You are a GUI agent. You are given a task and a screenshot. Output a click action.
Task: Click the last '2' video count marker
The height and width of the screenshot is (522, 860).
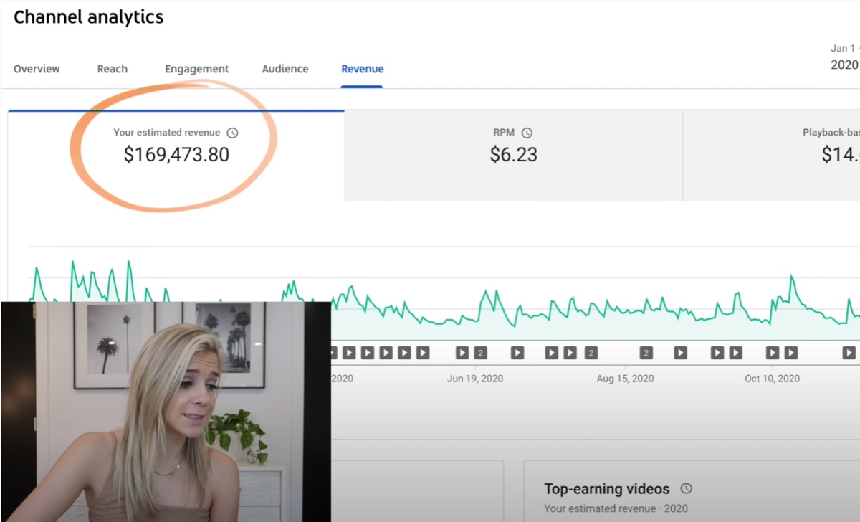[x=646, y=353]
